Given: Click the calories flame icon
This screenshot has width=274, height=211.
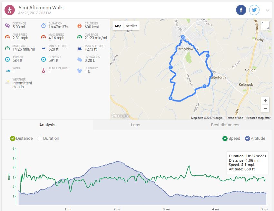Looking at the screenshot, I should pos(79,26).
